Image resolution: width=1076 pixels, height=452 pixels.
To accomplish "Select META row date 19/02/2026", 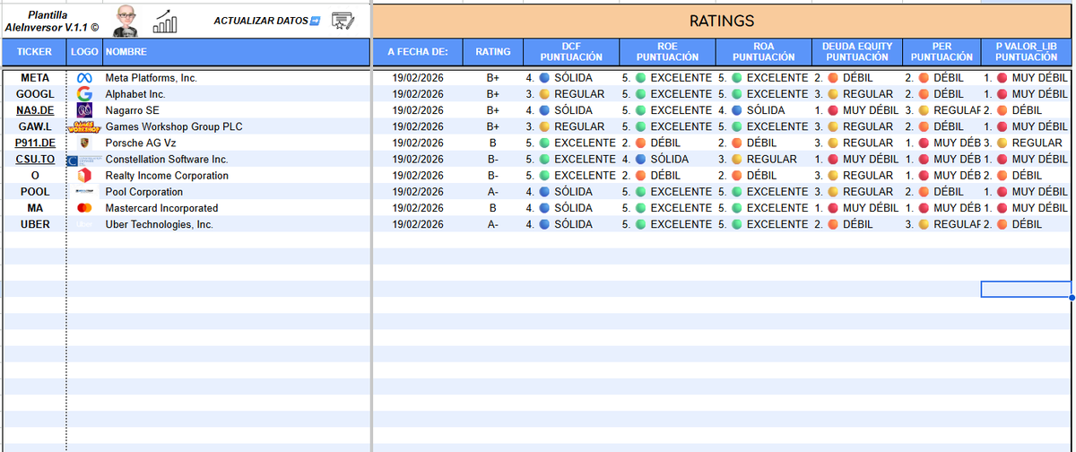I will (418, 78).
